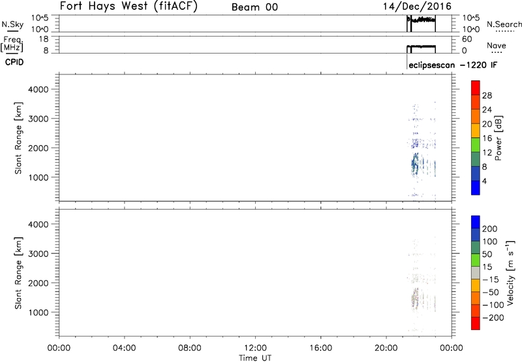522x362 pixels.
Task: Click the frequency trace in Freq. panel
Action: tap(421, 46)
